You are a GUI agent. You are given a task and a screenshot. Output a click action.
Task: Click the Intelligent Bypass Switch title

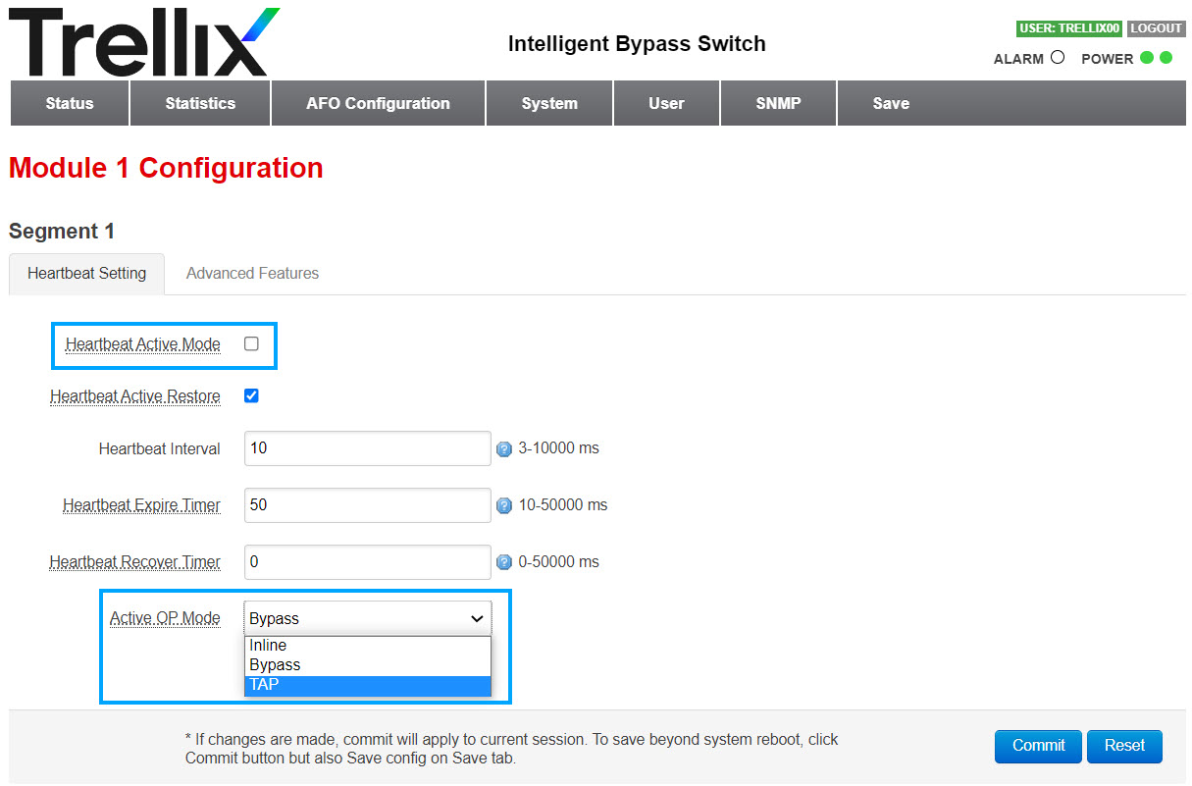pyautogui.click(x=637, y=43)
